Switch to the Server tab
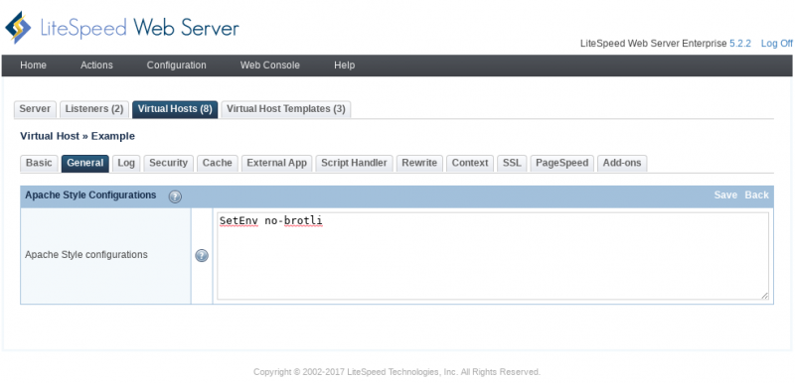This screenshot has height=383, width=795. coord(35,109)
